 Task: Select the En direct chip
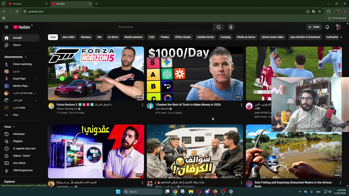(113, 37)
